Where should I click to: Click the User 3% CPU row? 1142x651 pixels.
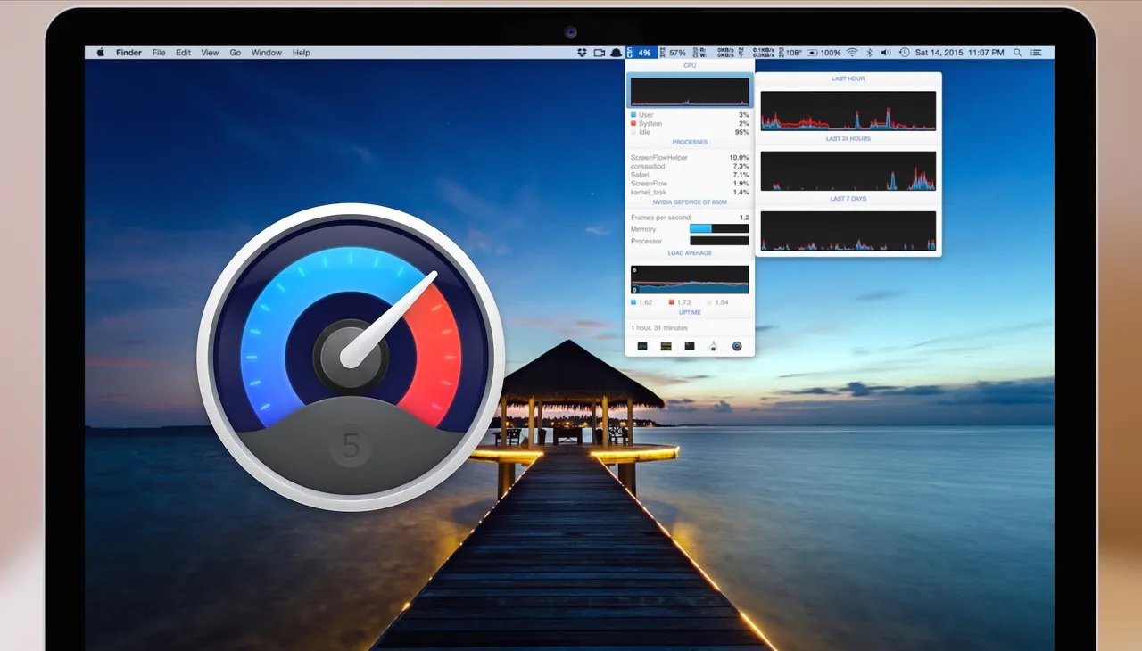click(x=690, y=115)
